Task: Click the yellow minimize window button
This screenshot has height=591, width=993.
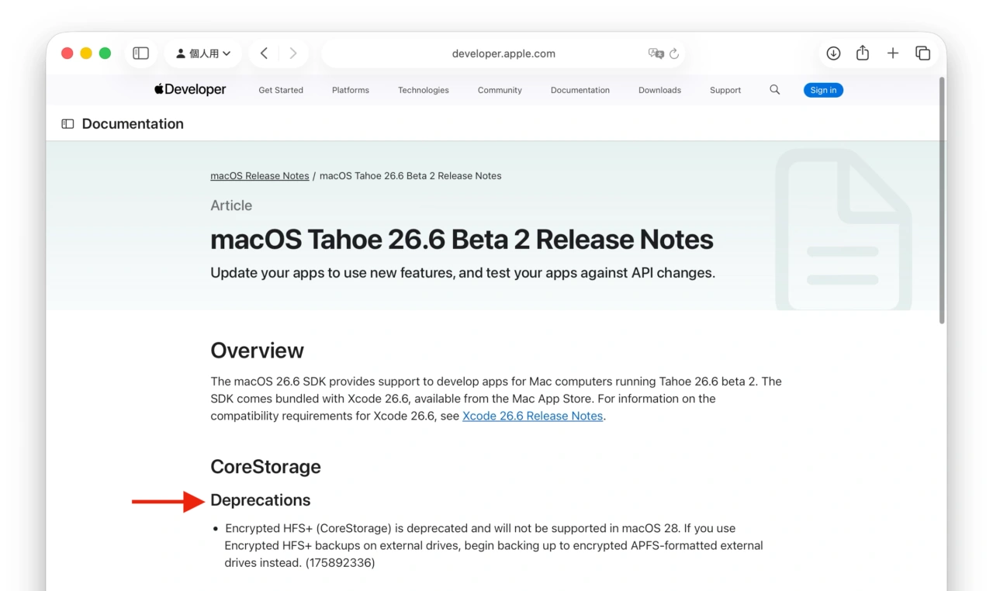Action: coord(86,54)
